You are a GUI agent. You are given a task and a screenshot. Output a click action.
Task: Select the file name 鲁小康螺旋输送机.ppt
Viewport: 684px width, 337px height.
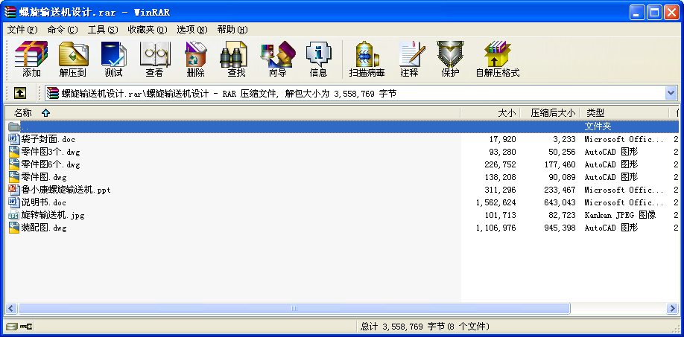click(66, 190)
